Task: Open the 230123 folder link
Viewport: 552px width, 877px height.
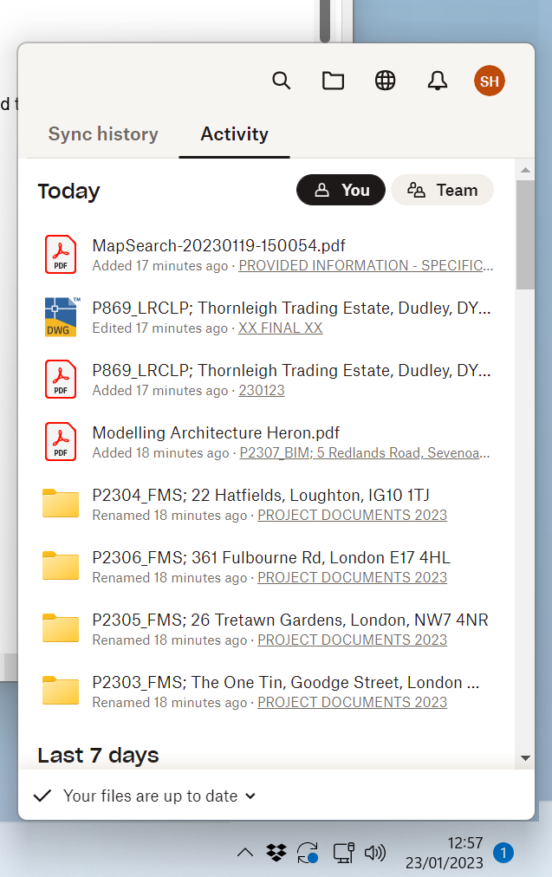Action: [261, 390]
